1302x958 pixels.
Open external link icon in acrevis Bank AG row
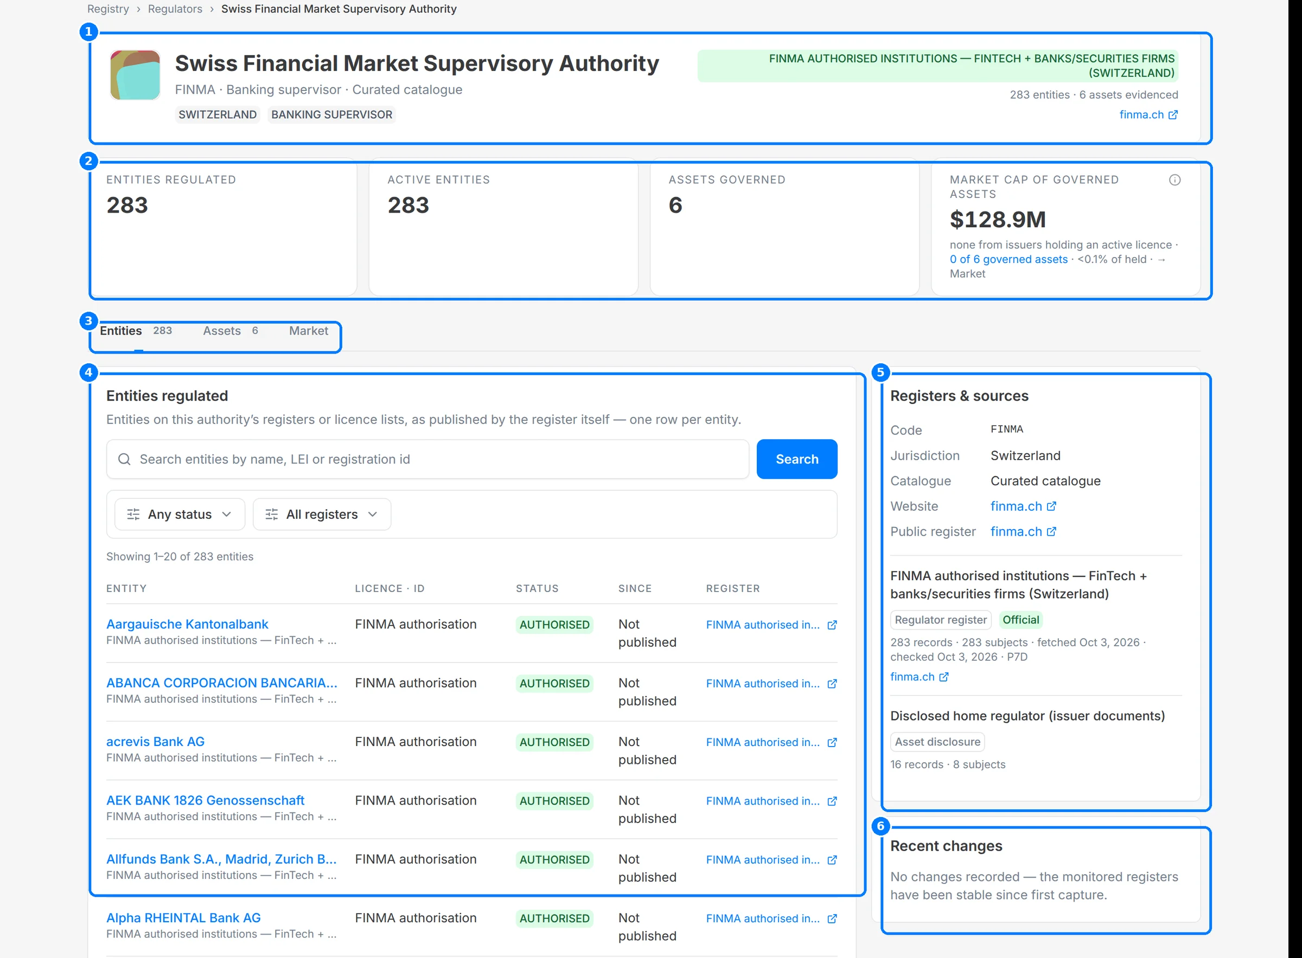pyautogui.click(x=832, y=742)
